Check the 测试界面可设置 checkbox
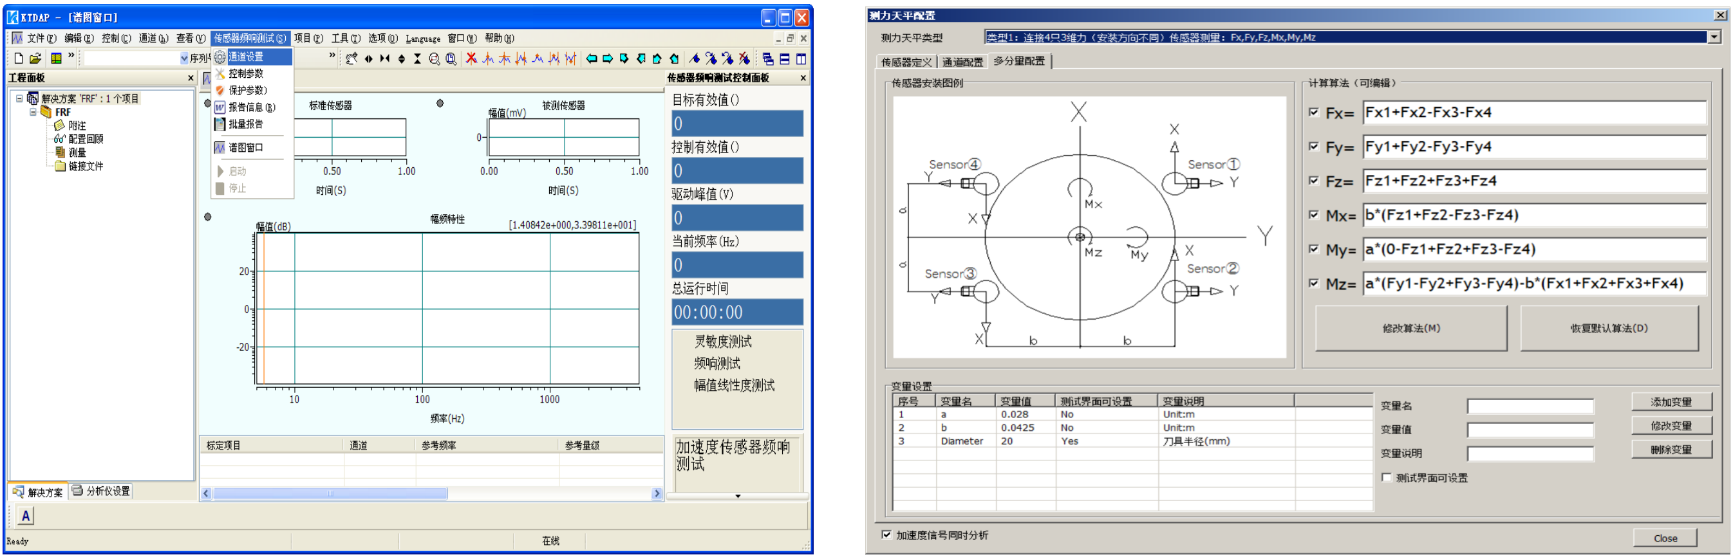This screenshot has height=557, width=1733. click(x=1387, y=478)
